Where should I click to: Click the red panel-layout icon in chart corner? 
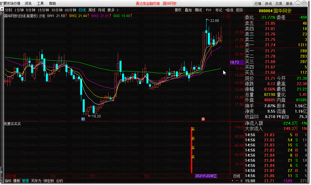(x=228, y=16)
